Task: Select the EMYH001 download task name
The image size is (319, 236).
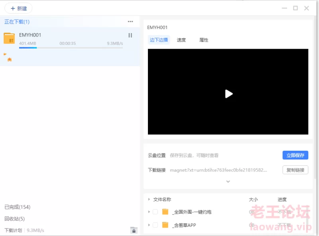Action: (x=30, y=35)
